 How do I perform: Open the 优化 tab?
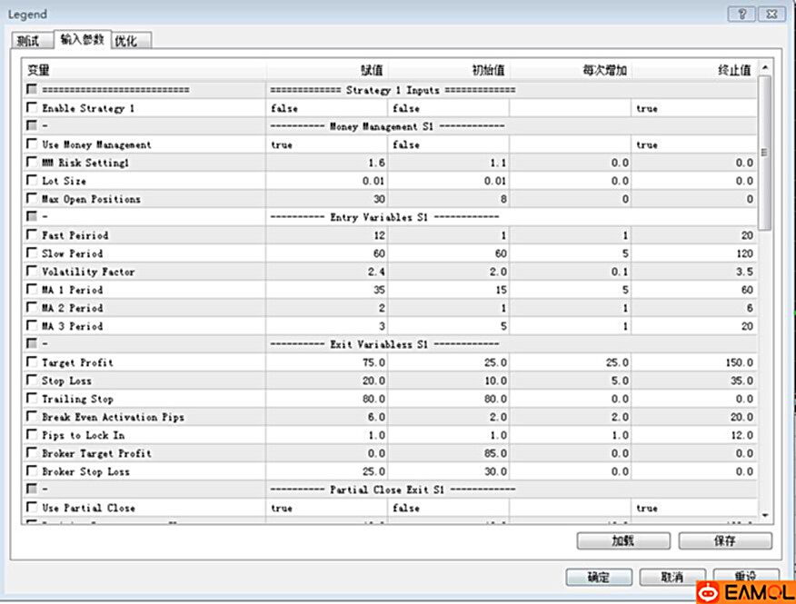click(126, 41)
